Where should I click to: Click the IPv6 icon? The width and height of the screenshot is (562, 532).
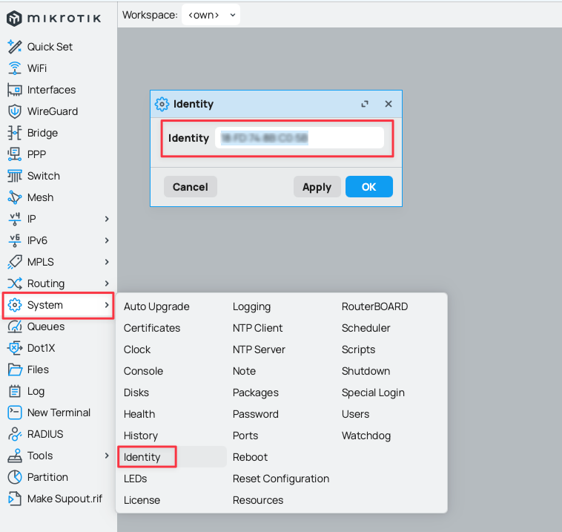(x=15, y=240)
